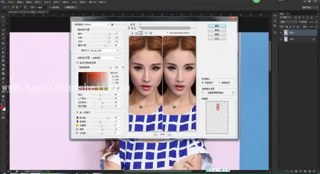Select the Healing Brush tool
This screenshot has height=174, width=320.
point(3,43)
